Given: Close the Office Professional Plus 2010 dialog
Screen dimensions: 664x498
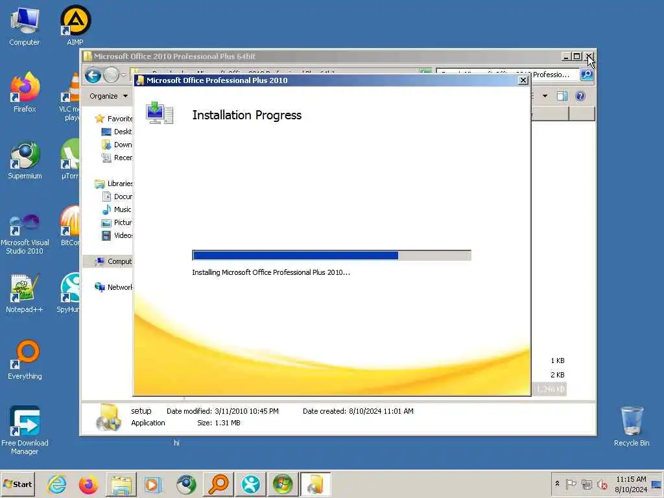Looking at the screenshot, I should tap(523, 80).
